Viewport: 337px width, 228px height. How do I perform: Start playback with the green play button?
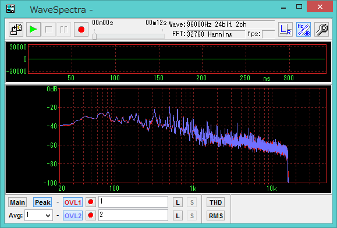[x=33, y=30]
